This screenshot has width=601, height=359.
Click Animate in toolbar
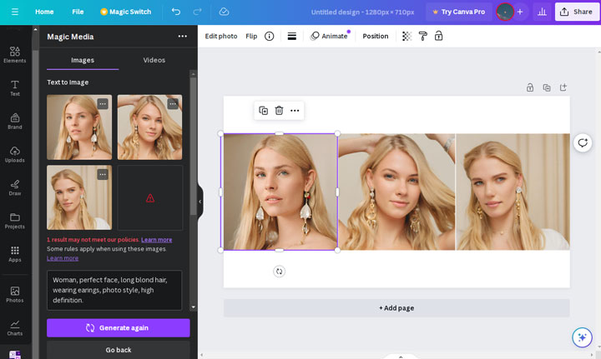point(330,37)
